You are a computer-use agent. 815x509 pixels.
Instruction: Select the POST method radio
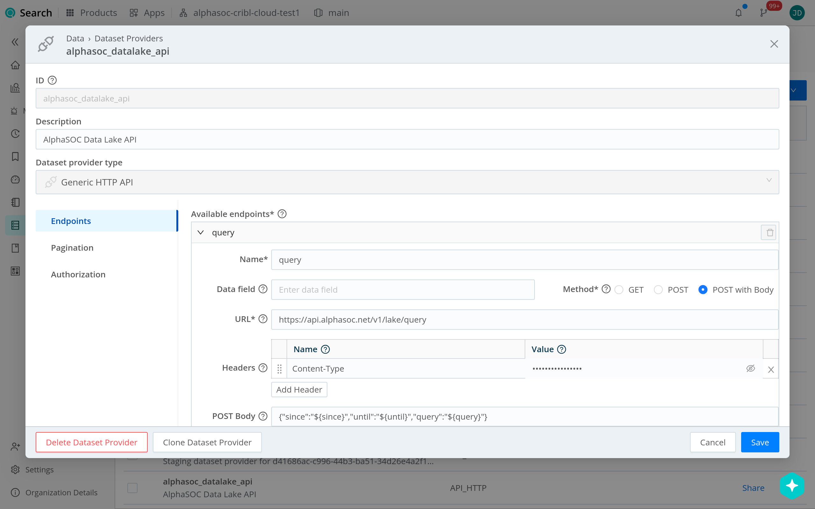tap(658, 290)
